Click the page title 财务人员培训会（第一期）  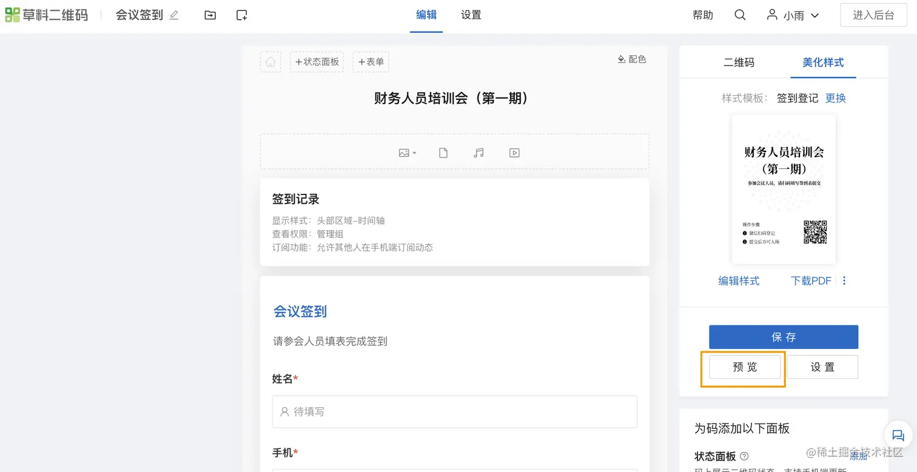pos(454,98)
